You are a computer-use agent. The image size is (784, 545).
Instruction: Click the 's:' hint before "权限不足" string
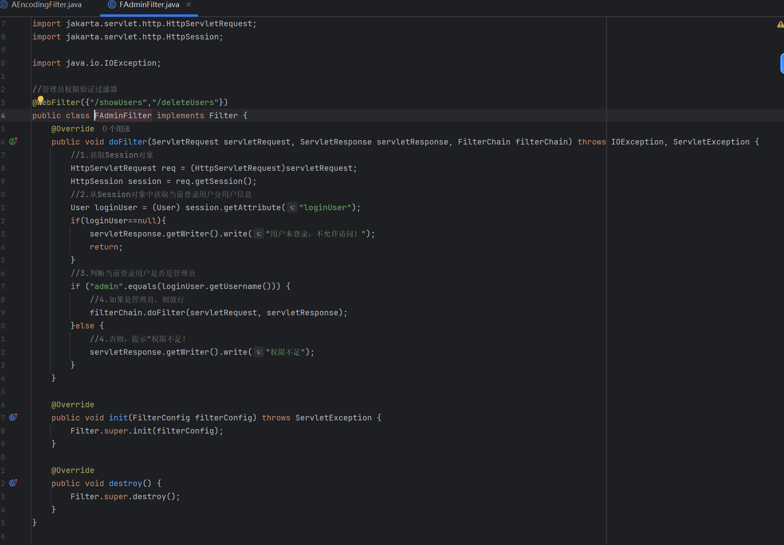pyautogui.click(x=259, y=352)
